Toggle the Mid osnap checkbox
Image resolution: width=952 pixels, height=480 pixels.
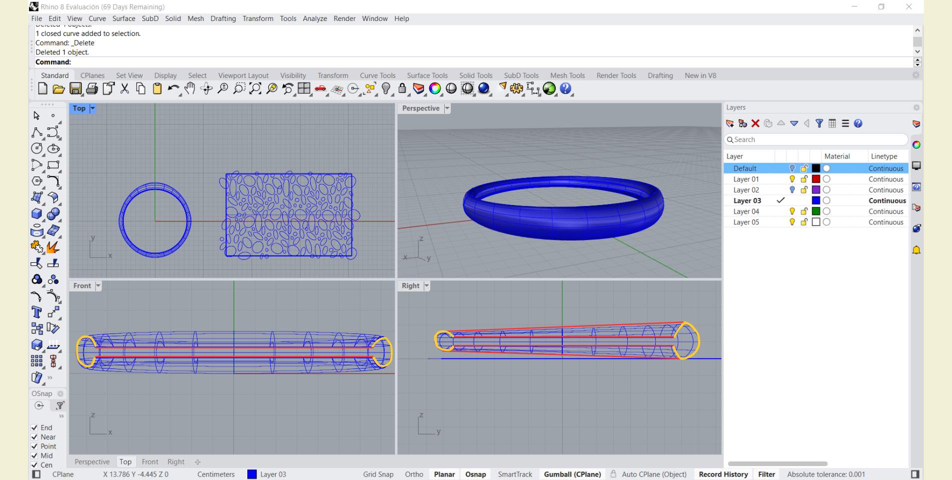pos(34,455)
